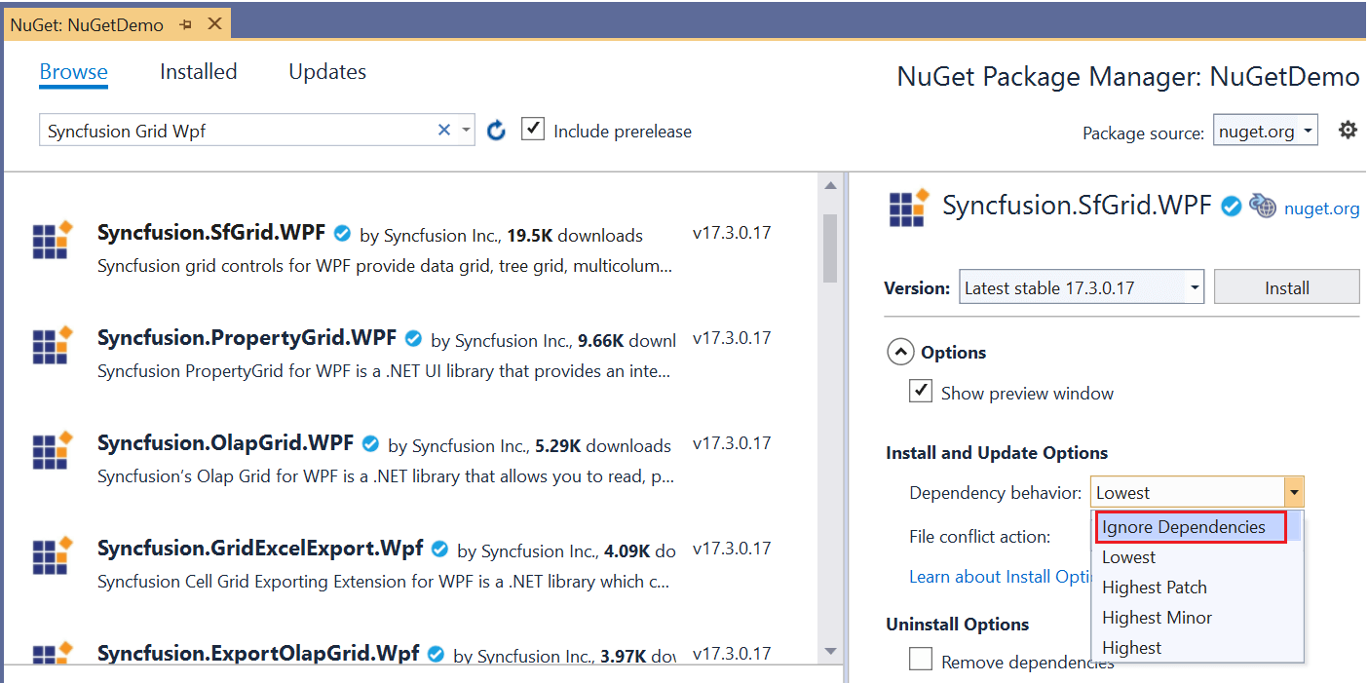Viewport: 1368px width, 683px height.
Task: Switch to the Installed tab
Action: 198,71
